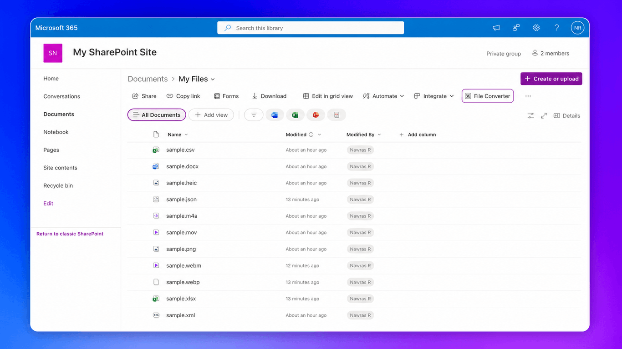Filter by Excel files pill
Viewport: 622px width, 349px height.
pos(295,115)
